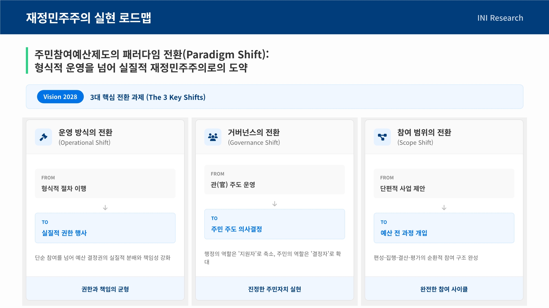Click the 3대 핵심 전환 과제 banner text

pos(148,97)
